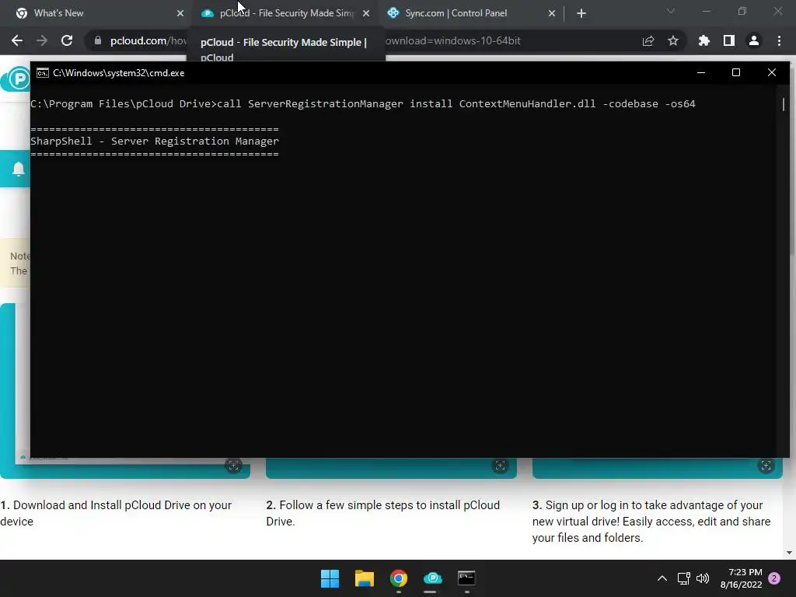Expand the second step screenshot
This screenshot has height=597, width=796.
(x=500, y=466)
